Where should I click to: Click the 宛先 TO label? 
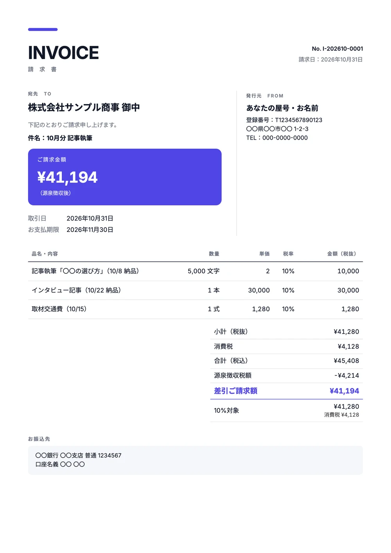click(x=39, y=94)
